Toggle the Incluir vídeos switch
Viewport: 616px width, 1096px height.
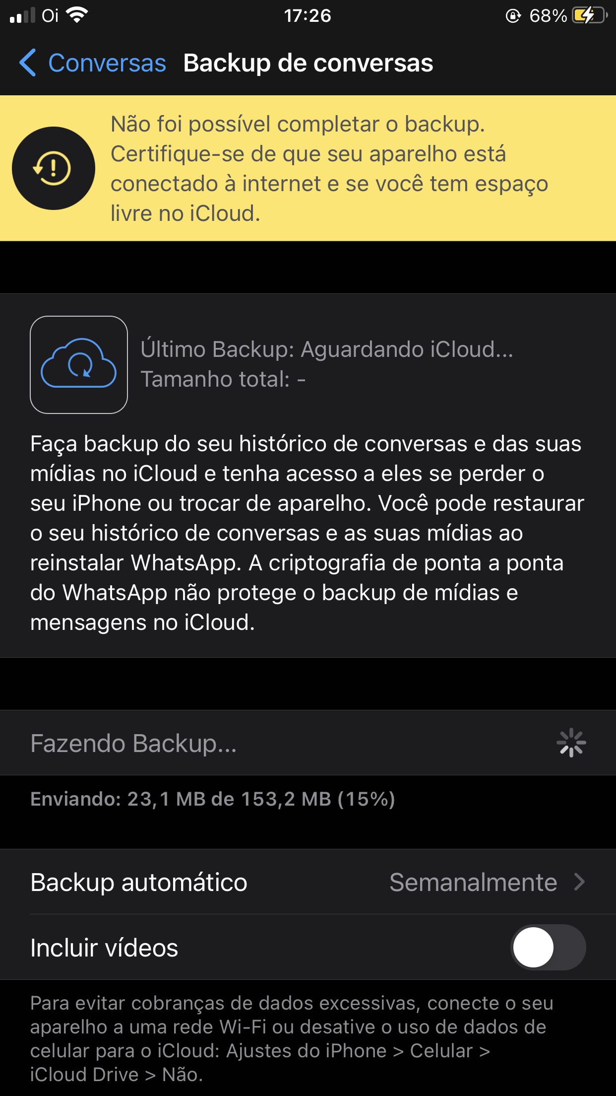[x=548, y=947]
